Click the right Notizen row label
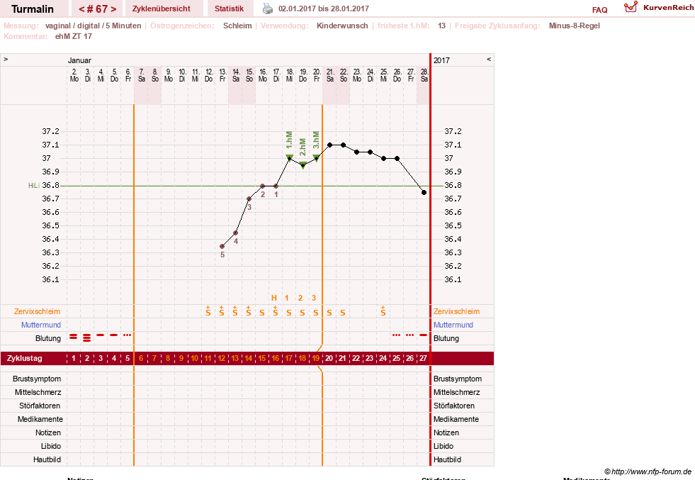Viewport: 695px width, 480px height. tap(446, 432)
